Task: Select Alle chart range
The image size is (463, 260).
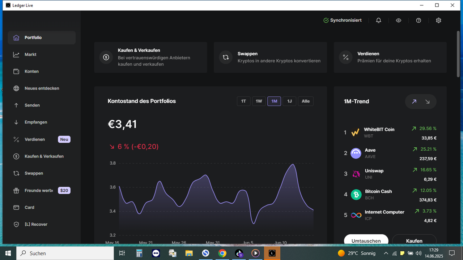Action: (306, 101)
